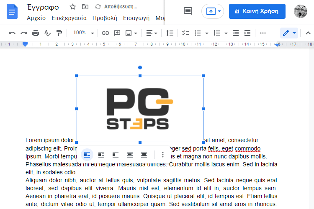Open the editing mode pencil dropdown
Viewport: 314px width, 209px height.
click(289, 33)
